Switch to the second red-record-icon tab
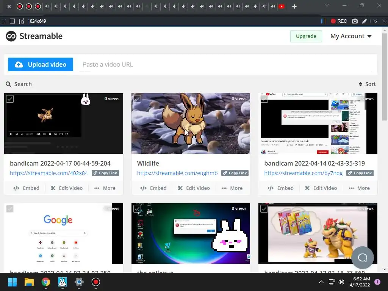 [29, 6]
